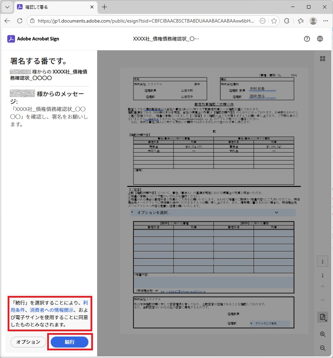Click the クリックして署名 signature field

(x=270, y=323)
